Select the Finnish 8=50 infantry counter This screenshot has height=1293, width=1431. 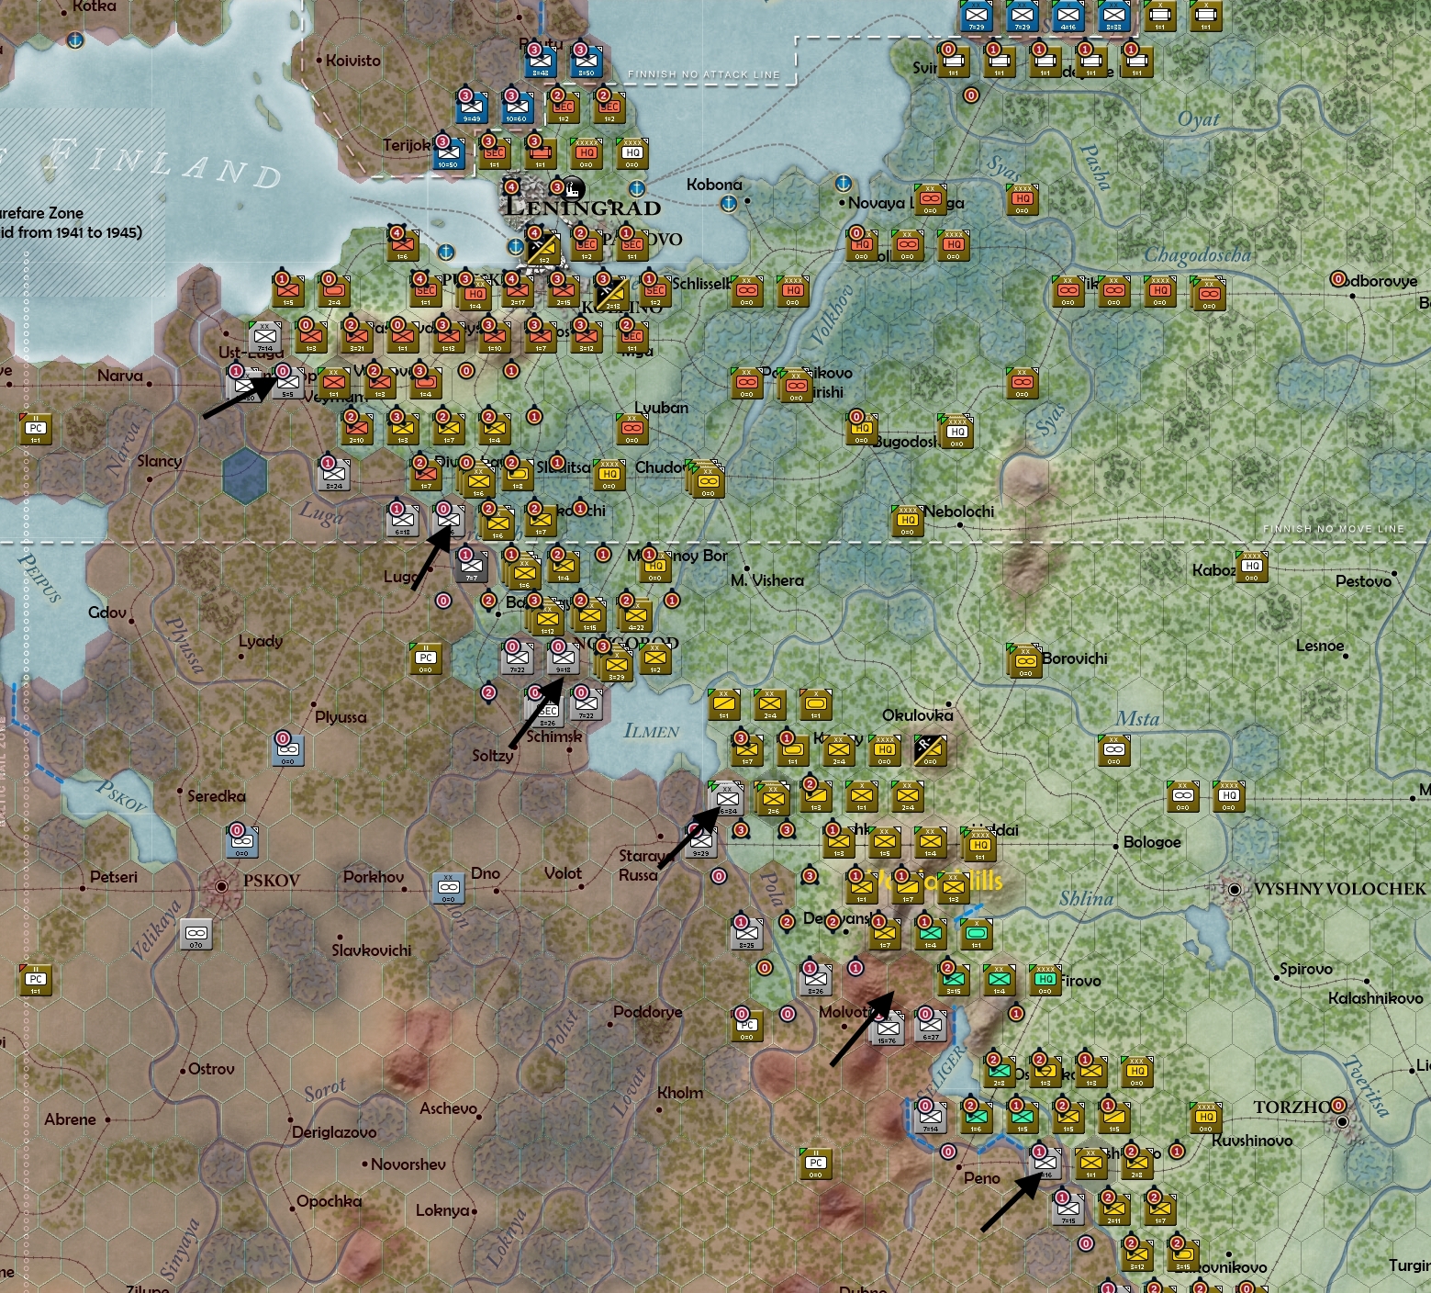point(585,62)
